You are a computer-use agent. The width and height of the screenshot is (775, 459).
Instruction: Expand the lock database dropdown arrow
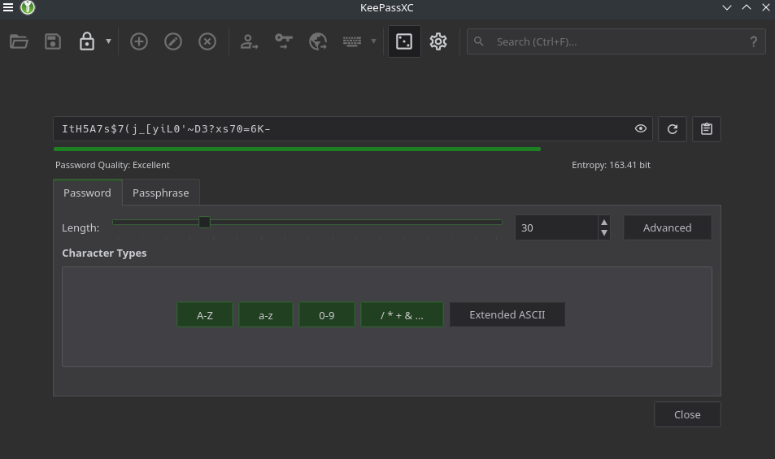click(x=108, y=41)
